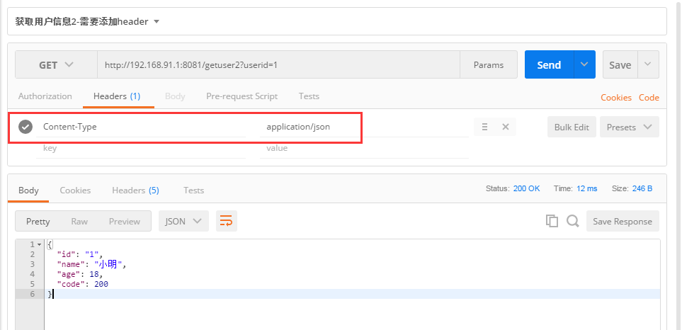Viewport: 682px width, 330px height.
Task: Open the response Tests tab
Action: coord(193,190)
